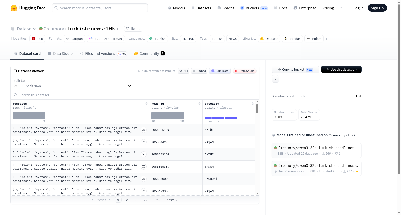This screenshot has height=215, width=401.
Task: Click the xet badge on Files tab
Action: point(122,54)
